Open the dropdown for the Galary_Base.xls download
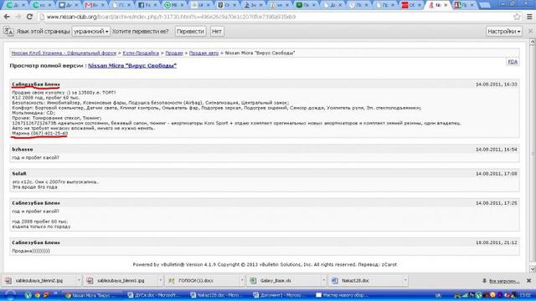Image resolution: width=536 pixels, height=301 pixels. click(x=323, y=281)
